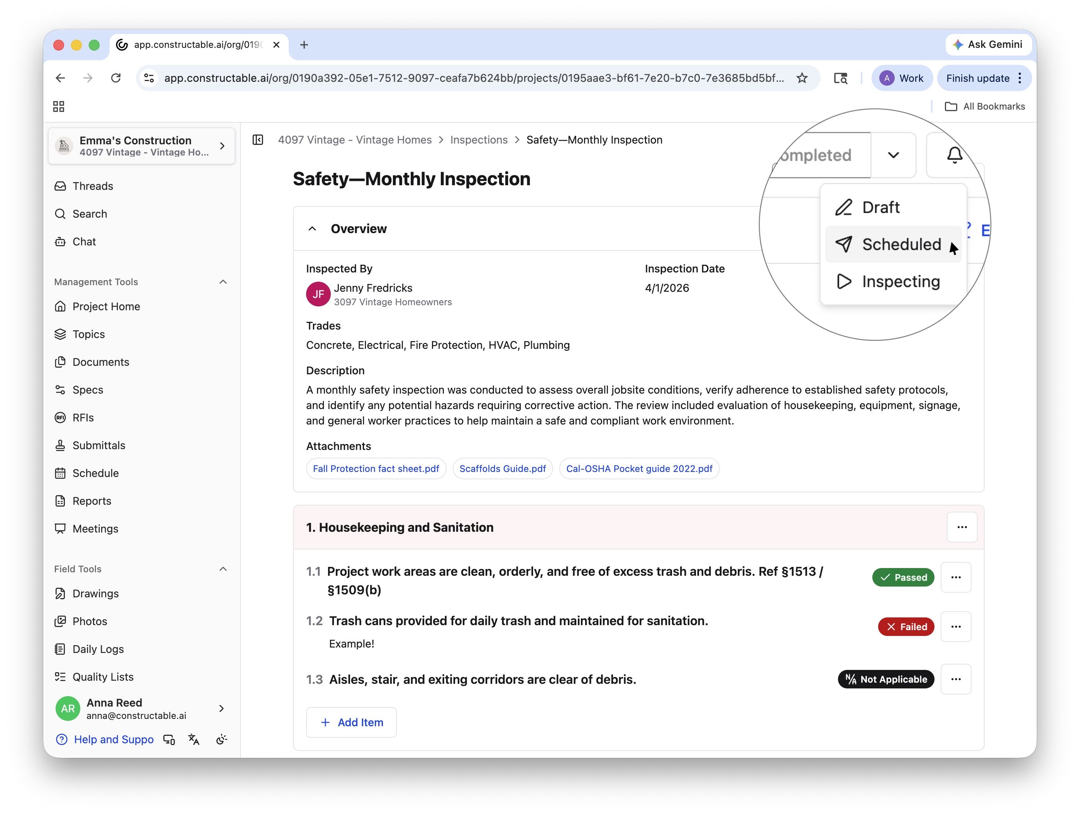Open the Chrome three-dot menu
The height and width of the screenshot is (815, 1080).
point(1019,78)
